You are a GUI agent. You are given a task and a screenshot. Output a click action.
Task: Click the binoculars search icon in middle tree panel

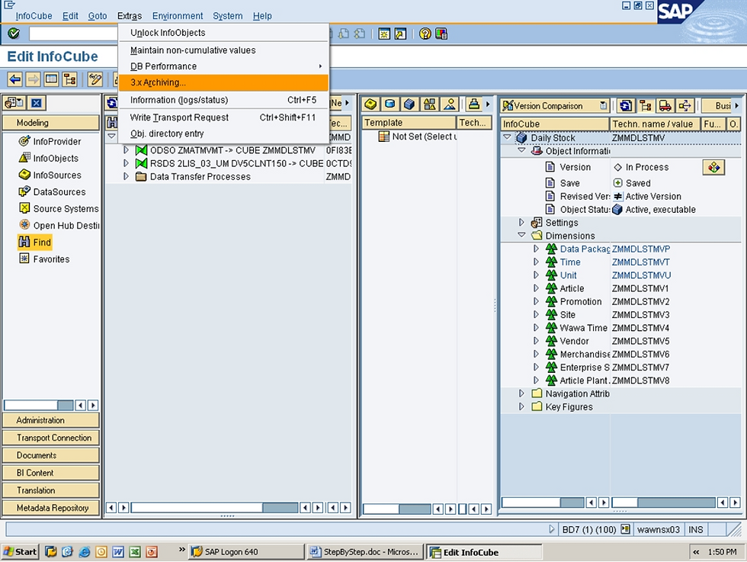111,123
